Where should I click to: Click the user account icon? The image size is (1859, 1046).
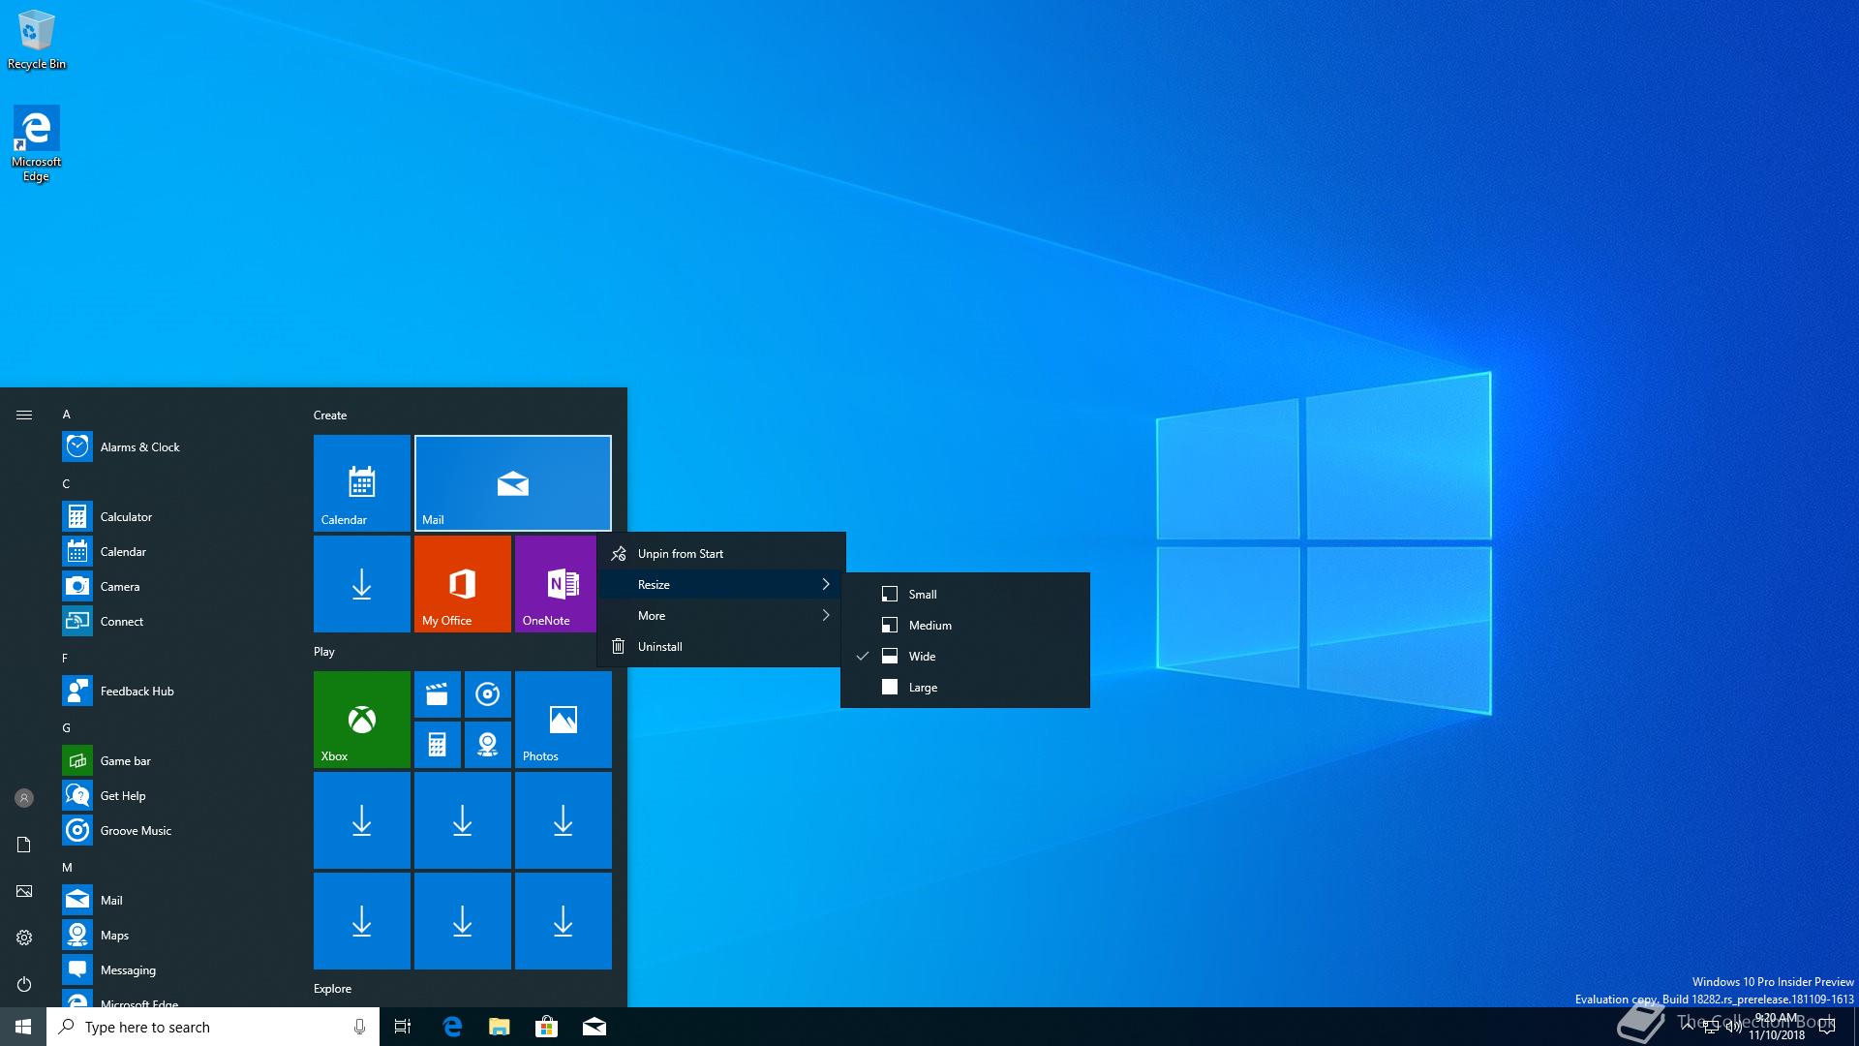24,798
